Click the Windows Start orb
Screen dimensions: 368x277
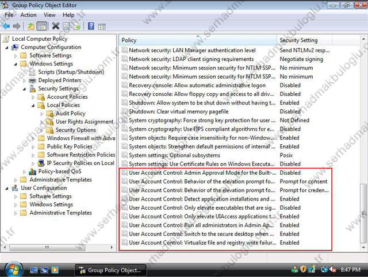(14, 270)
